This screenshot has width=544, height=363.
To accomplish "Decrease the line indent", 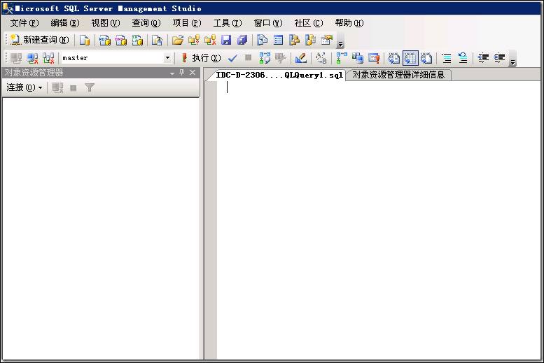I will [x=483, y=58].
